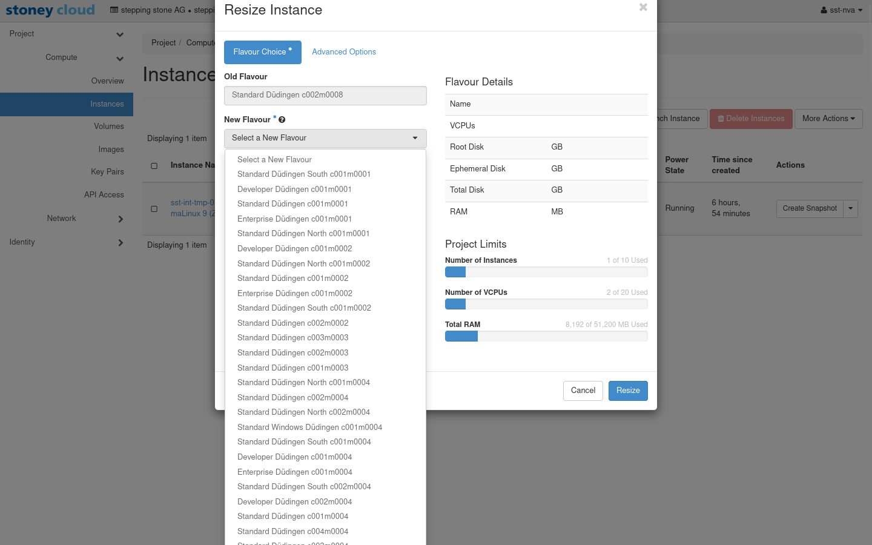Switch to the Advanced Options tab
This screenshot has height=545, width=872.
[x=344, y=52]
